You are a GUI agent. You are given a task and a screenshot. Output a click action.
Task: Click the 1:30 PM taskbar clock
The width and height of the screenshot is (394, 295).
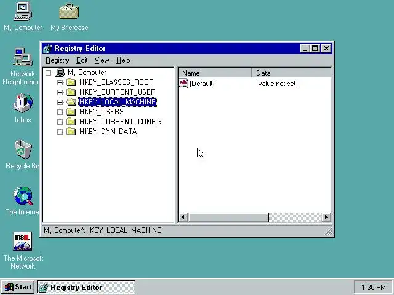[x=373, y=287]
